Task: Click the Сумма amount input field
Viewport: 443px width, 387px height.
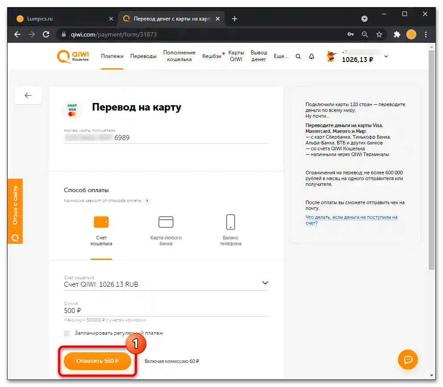Action: click(134, 310)
